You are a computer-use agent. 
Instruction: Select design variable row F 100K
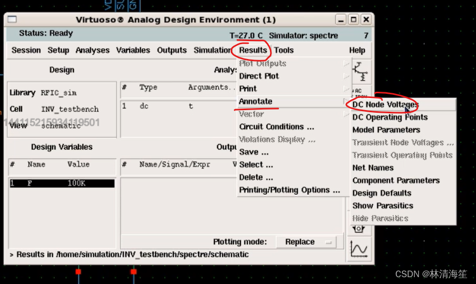click(x=62, y=183)
